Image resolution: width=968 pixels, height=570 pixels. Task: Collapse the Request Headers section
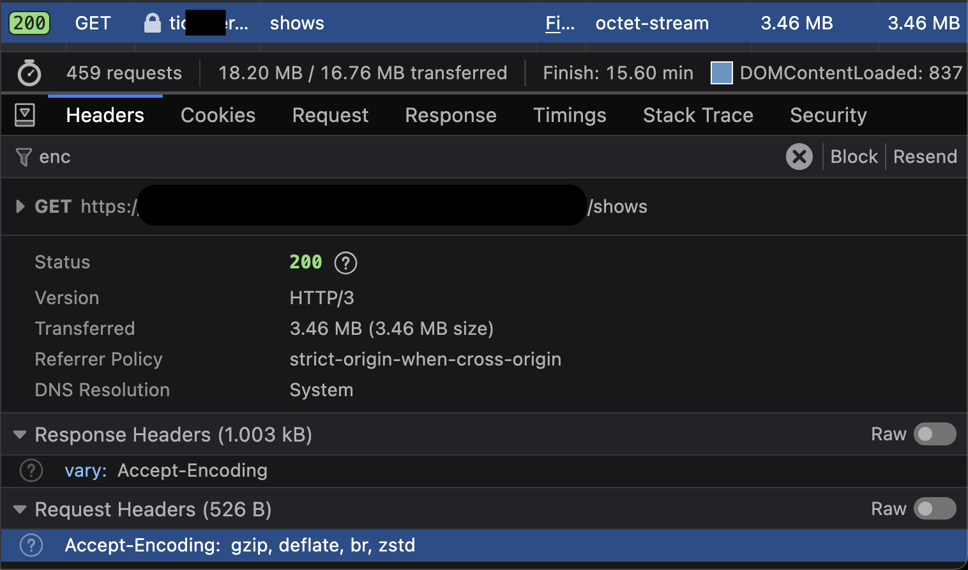click(x=20, y=510)
